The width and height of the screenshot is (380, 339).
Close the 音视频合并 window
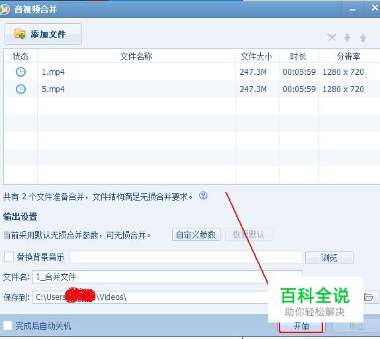(x=375, y=8)
